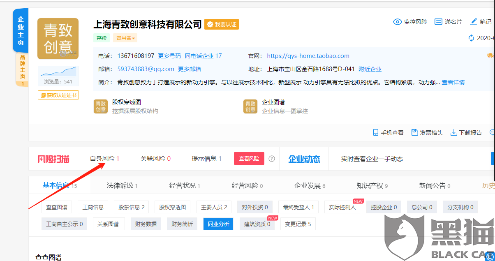The height and width of the screenshot is (261, 495).
Task: Click the 企业动态 heading
Action: pos(304,159)
